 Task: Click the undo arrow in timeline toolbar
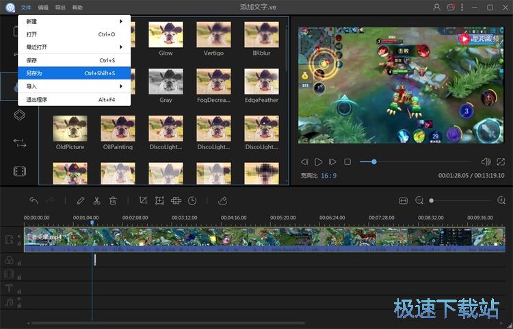[34, 200]
